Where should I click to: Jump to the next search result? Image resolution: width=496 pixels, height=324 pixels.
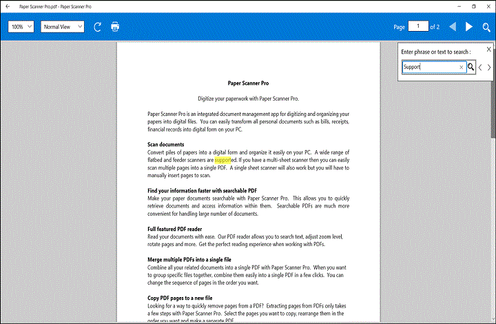490,67
